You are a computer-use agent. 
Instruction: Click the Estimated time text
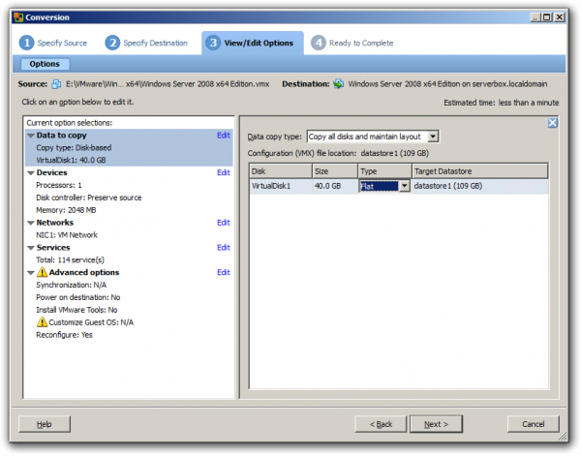point(502,103)
